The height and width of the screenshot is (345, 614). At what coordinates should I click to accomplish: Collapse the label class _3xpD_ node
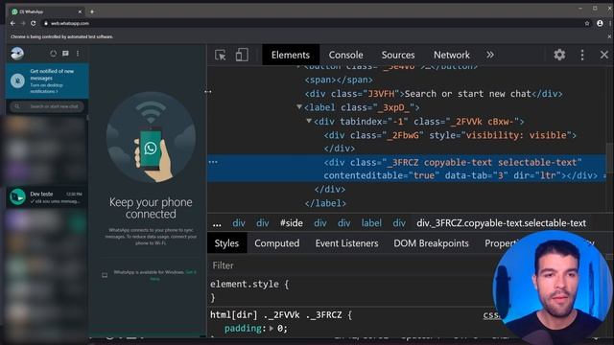(299, 106)
